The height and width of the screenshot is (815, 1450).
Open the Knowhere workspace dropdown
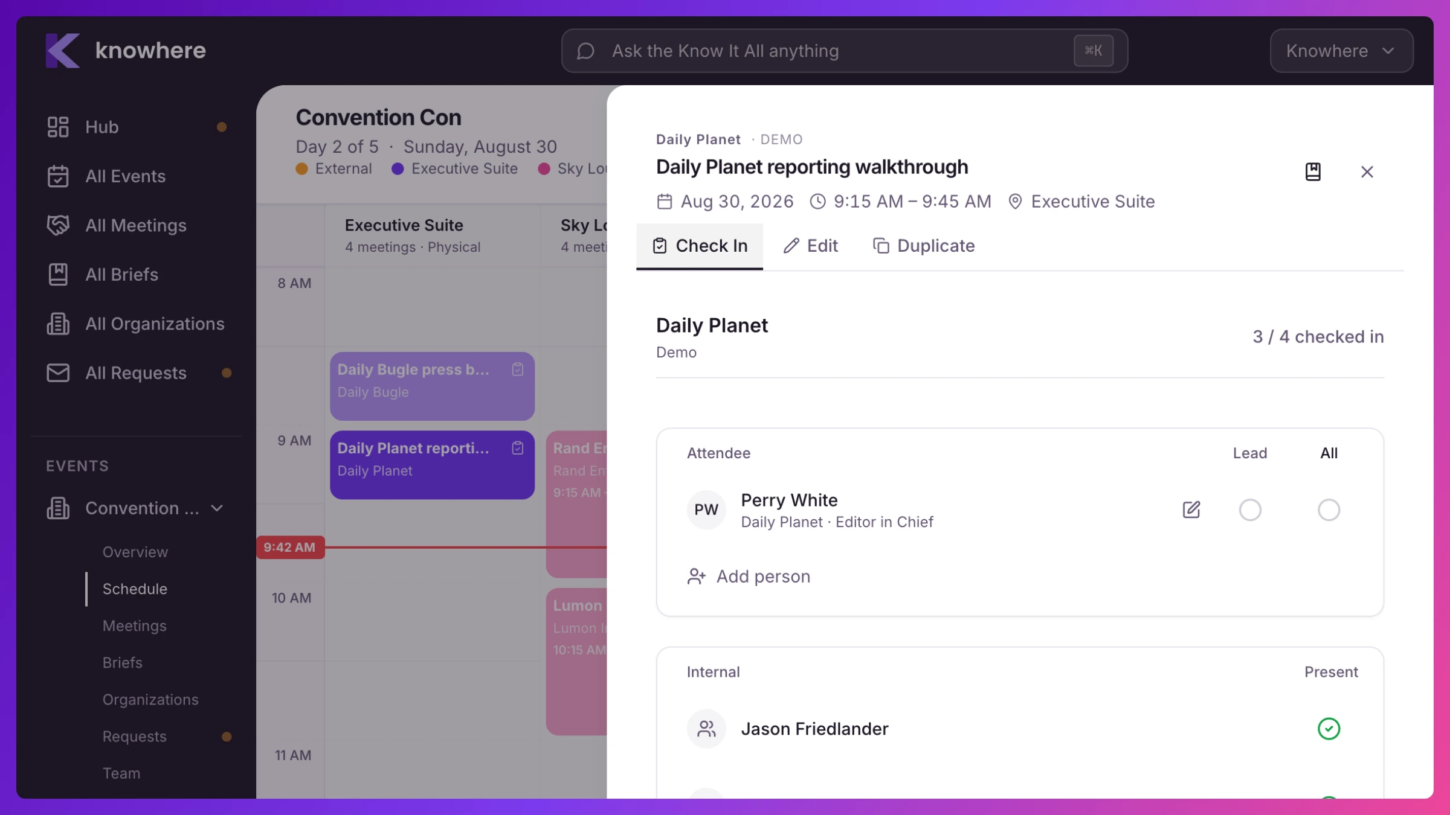(1341, 51)
